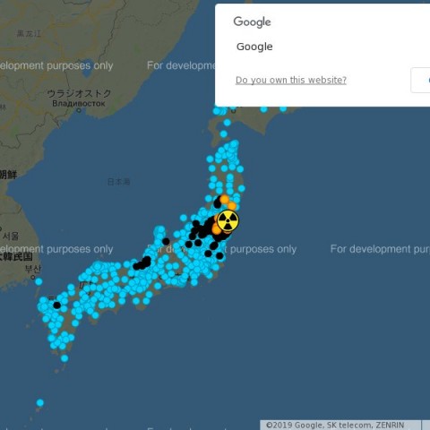Click the lone black marker on Kyushu

(x=56, y=305)
